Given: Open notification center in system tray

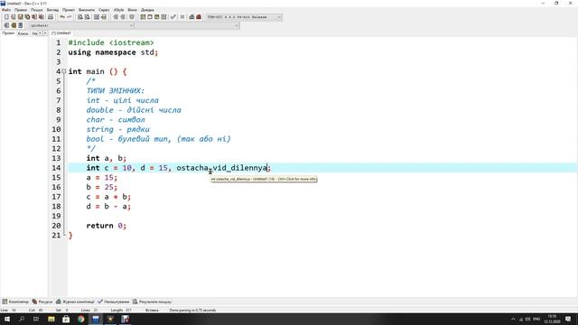Looking at the screenshot, I should (568, 319).
